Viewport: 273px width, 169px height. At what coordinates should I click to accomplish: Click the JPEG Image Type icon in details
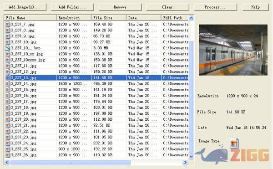tap(234, 143)
